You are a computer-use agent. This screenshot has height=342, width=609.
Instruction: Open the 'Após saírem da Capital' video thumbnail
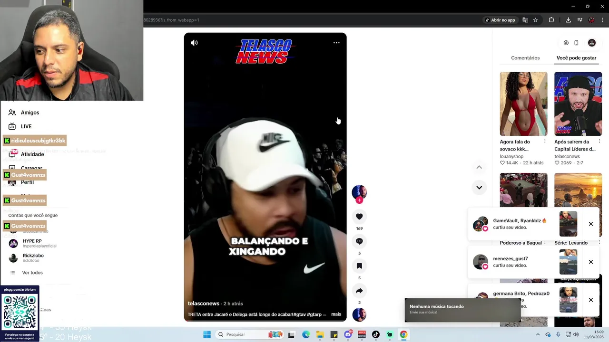[x=578, y=104]
